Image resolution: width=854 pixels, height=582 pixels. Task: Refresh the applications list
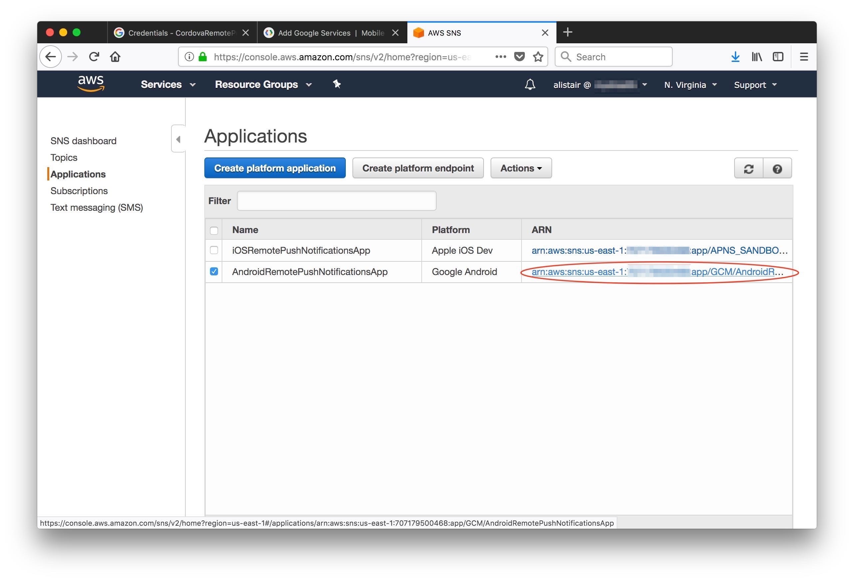[748, 168]
